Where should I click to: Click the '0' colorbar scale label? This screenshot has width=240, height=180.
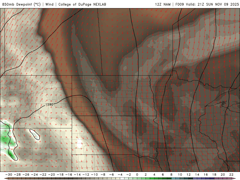click(x=137, y=175)
